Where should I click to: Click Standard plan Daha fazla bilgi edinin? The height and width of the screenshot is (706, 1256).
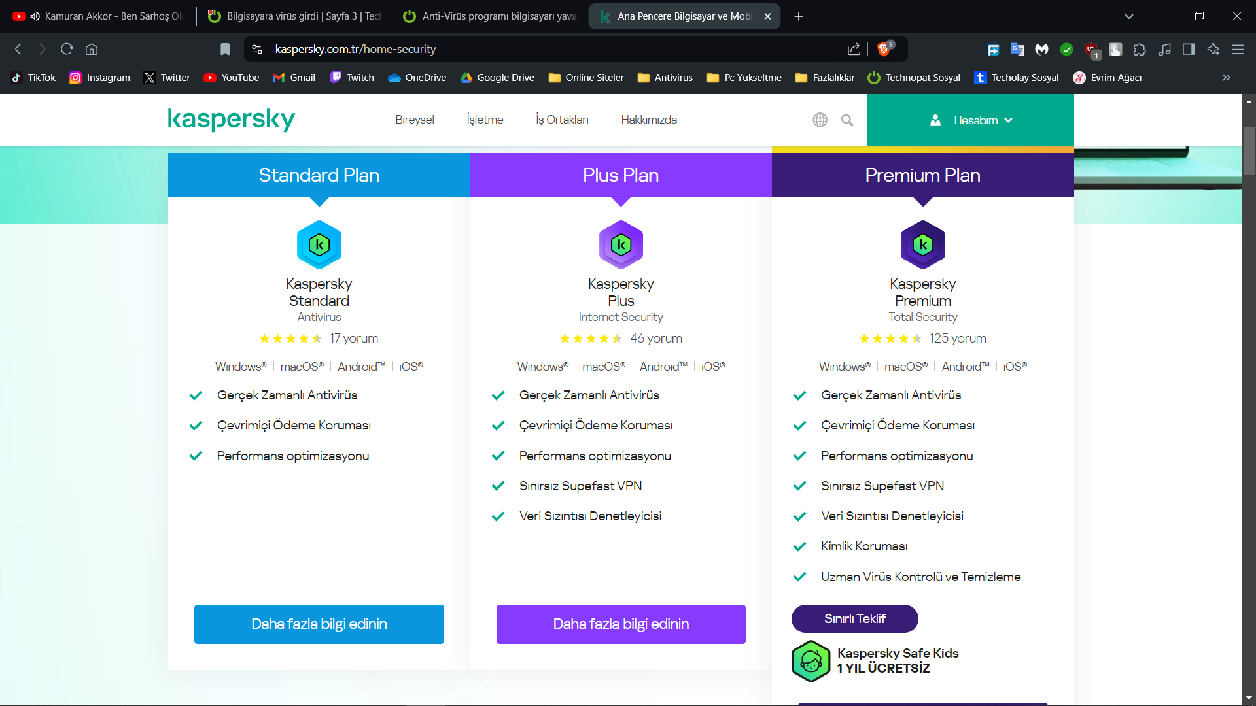(x=319, y=624)
